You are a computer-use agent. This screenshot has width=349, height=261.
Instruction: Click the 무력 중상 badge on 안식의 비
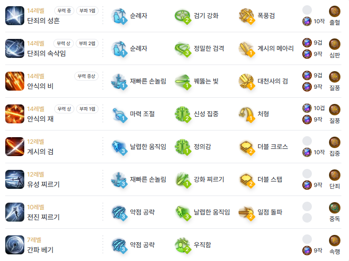click(x=86, y=76)
